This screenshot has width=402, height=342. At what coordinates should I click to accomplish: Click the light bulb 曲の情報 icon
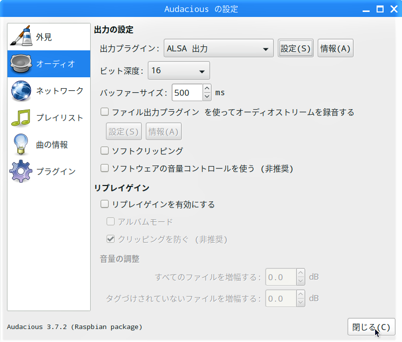pyautogui.click(x=21, y=145)
